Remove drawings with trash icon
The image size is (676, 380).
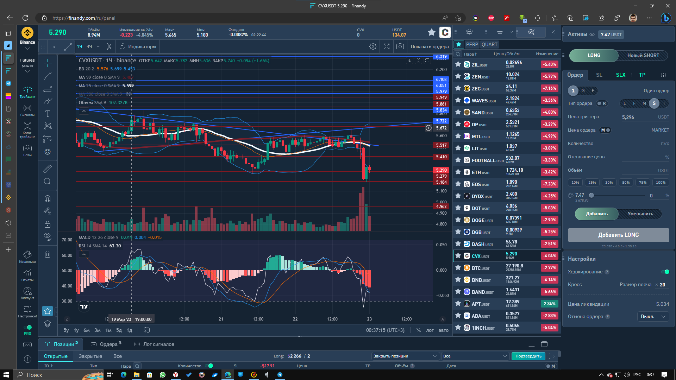(x=48, y=254)
